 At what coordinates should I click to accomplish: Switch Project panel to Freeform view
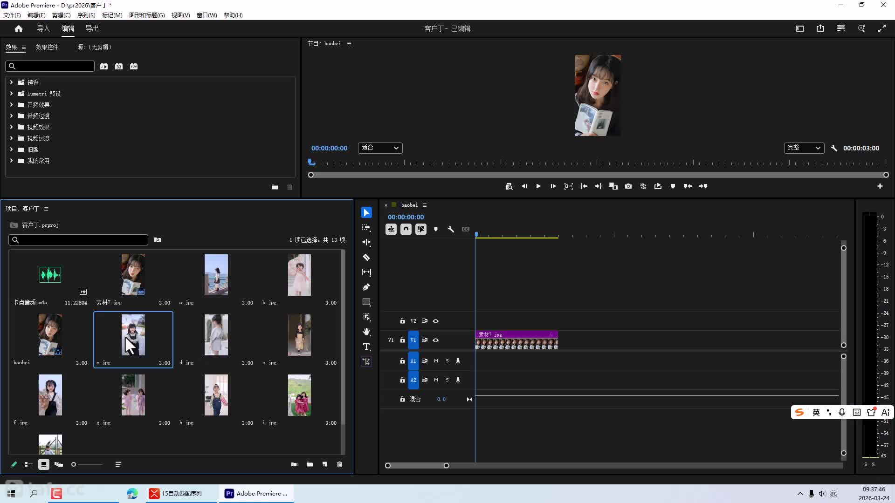point(59,464)
